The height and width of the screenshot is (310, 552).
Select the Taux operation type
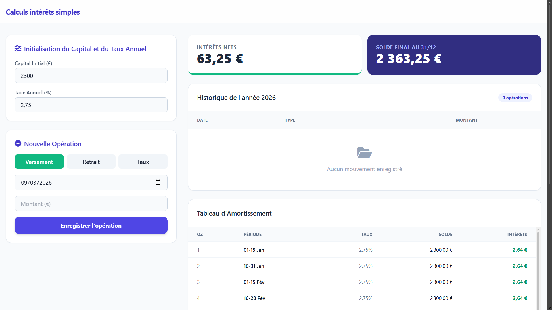tap(143, 162)
